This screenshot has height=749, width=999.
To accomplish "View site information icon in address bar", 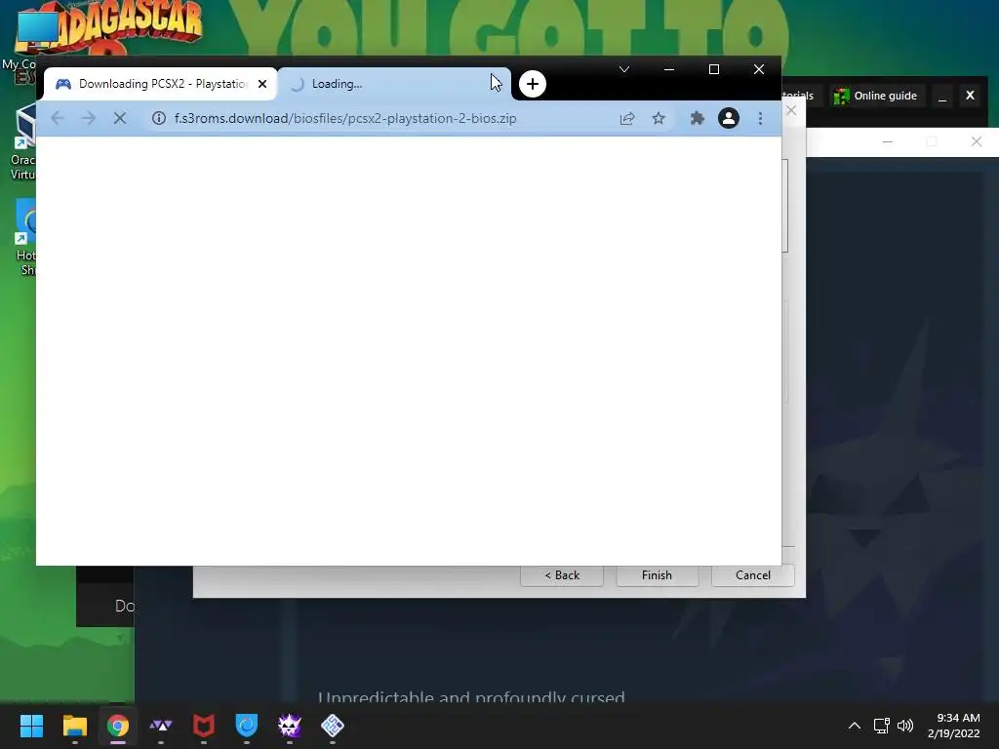I will point(159,118).
